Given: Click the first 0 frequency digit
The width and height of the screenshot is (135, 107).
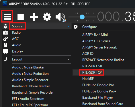Looking at the screenshot, I should (101, 17).
